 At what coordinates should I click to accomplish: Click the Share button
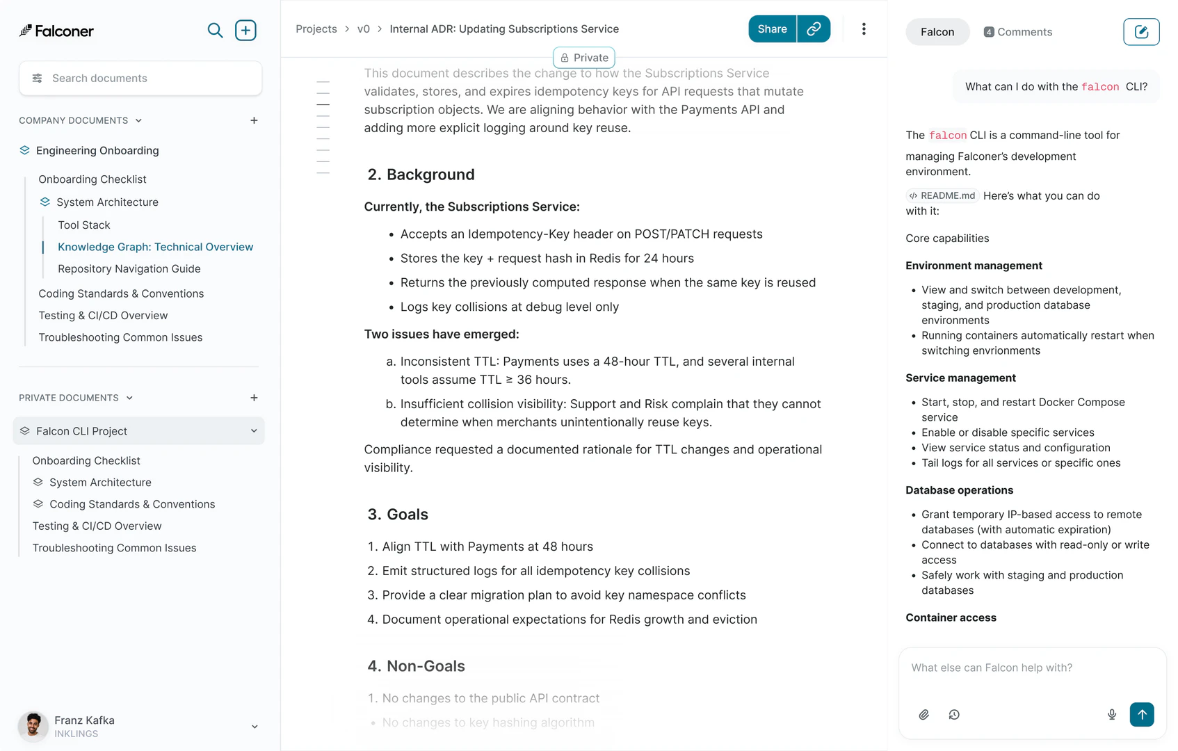point(771,29)
